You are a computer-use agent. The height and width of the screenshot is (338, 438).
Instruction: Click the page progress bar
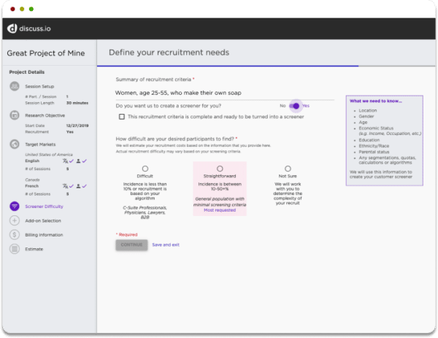pyautogui.click(x=266, y=66)
